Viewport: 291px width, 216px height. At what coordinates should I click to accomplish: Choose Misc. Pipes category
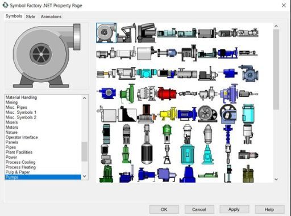[16, 107]
